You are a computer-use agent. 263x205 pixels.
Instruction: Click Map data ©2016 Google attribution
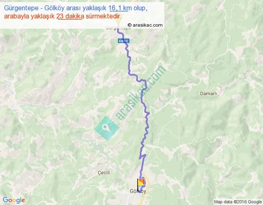238,202
